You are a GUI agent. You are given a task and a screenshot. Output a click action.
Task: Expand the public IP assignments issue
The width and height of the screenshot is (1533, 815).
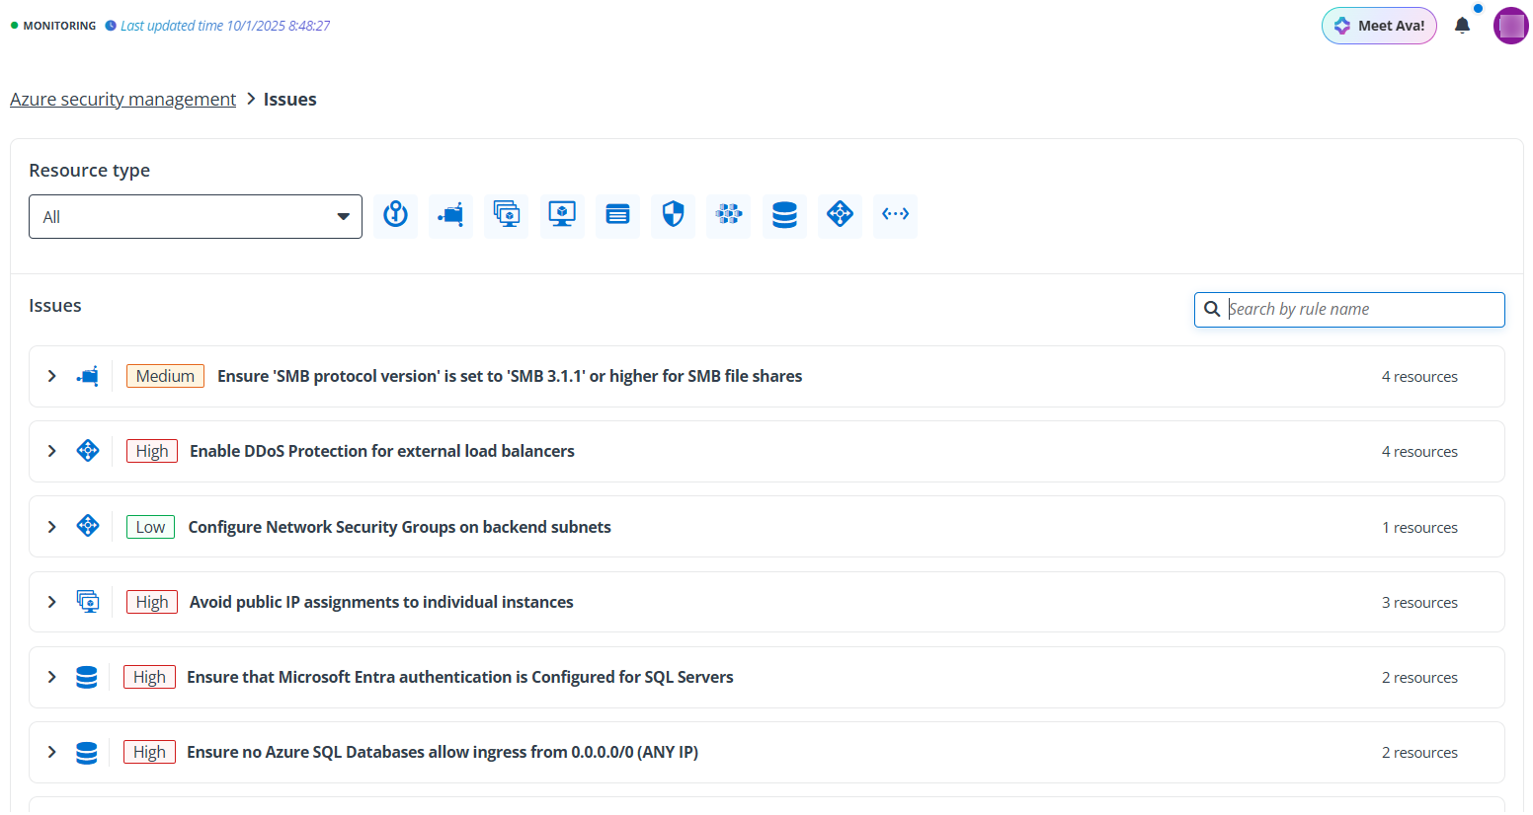pos(52,602)
